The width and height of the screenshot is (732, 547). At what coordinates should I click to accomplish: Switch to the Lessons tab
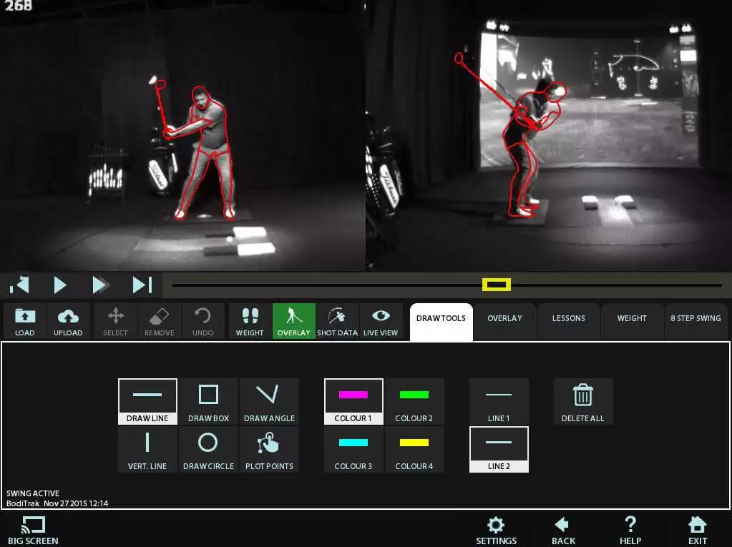click(568, 318)
